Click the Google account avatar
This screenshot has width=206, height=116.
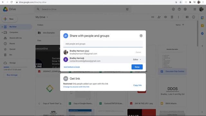click(x=201, y=9)
